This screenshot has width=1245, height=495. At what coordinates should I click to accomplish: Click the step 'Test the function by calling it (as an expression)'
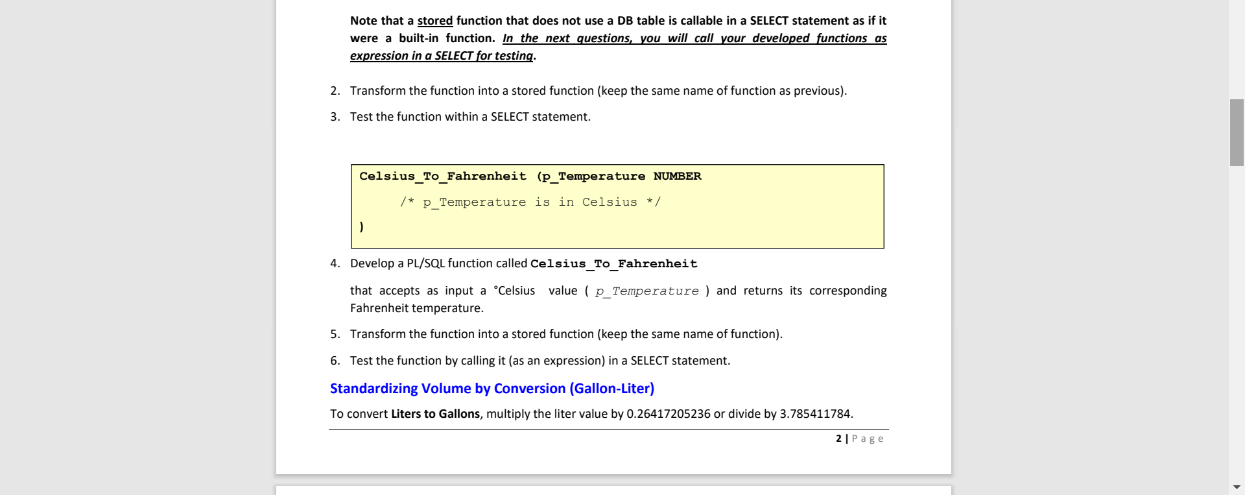point(540,361)
